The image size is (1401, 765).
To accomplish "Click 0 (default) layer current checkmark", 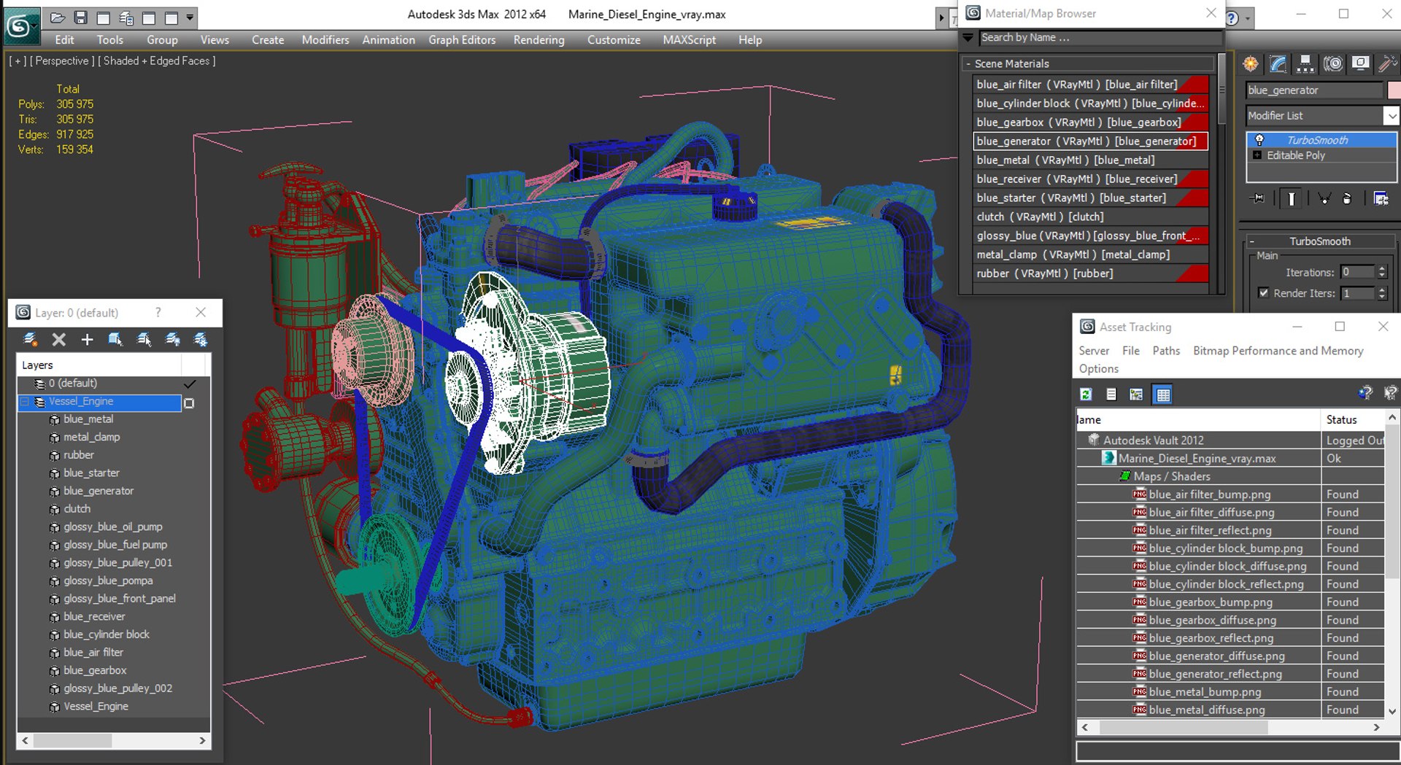I will point(190,384).
